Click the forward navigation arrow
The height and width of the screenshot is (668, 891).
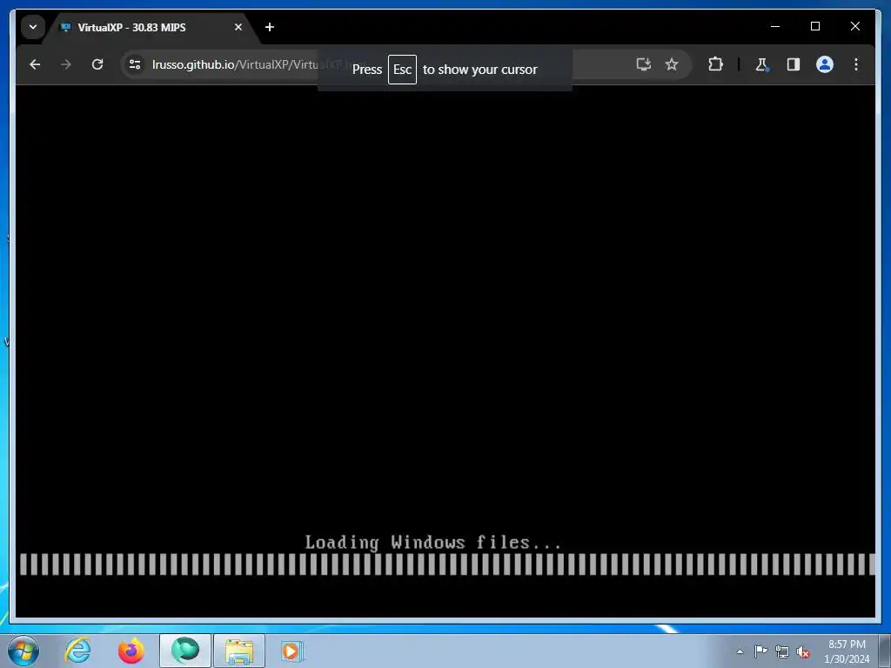(66, 64)
